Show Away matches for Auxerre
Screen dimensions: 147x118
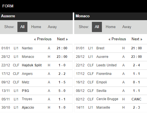[52, 27]
